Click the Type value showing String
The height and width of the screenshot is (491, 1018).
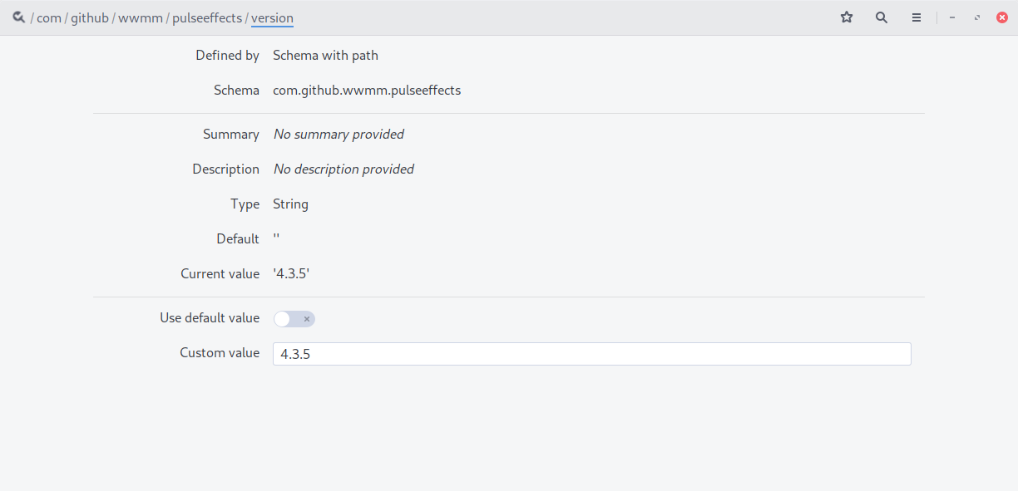(290, 204)
